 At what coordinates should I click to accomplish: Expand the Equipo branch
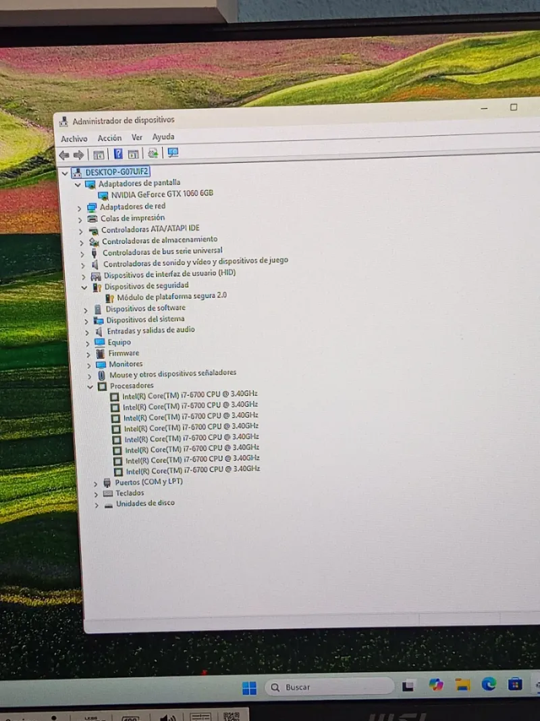pyautogui.click(x=87, y=343)
